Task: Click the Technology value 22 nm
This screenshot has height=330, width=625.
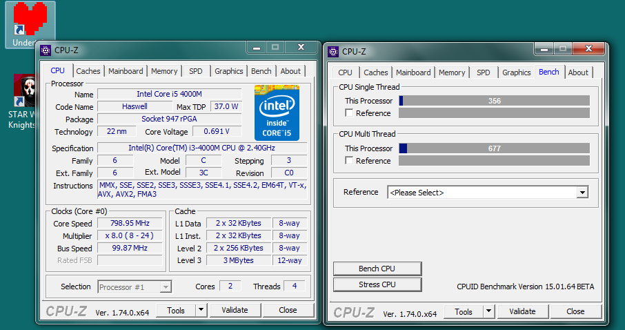Action: click(117, 131)
